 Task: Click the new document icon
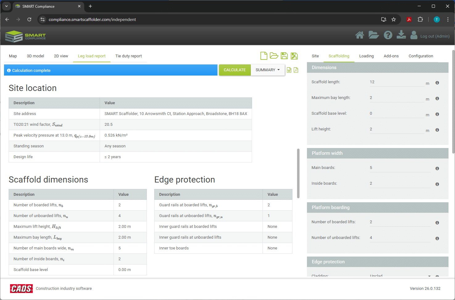(264, 56)
